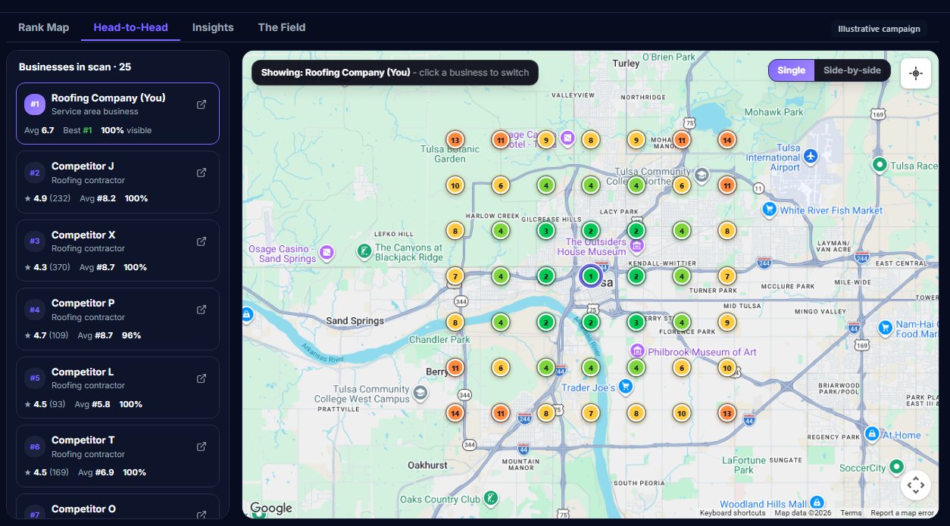950x526 pixels.
Task: Click the Sand Springs map label
Action: [x=355, y=321]
